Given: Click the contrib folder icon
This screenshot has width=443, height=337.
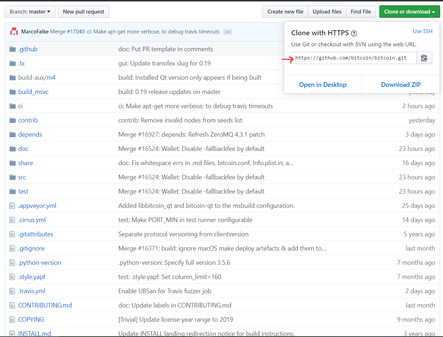Looking at the screenshot, I should [13, 120].
